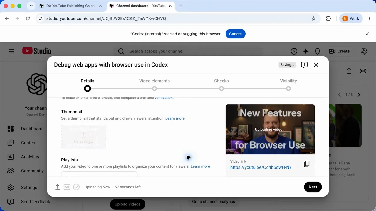Open Chrome three-dot menu
The image size is (376, 211).
click(369, 18)
